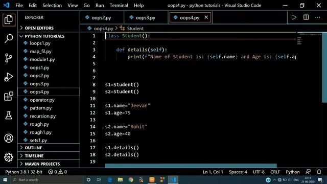Open the Accounts menu icon
The image size is (327, 184).
tap(9, 138)
